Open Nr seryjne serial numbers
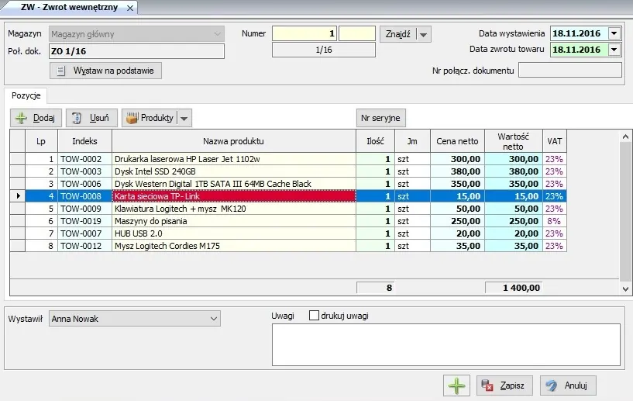Image resolution: width=633 pixels, height=401 pixels. 380,118
